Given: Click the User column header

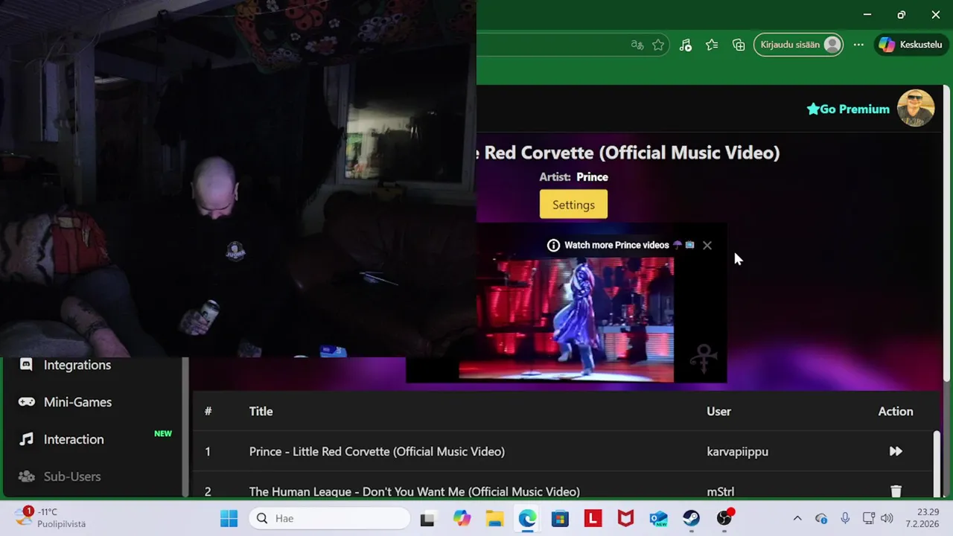Looking at the screenshot, I should pos(719,411).
